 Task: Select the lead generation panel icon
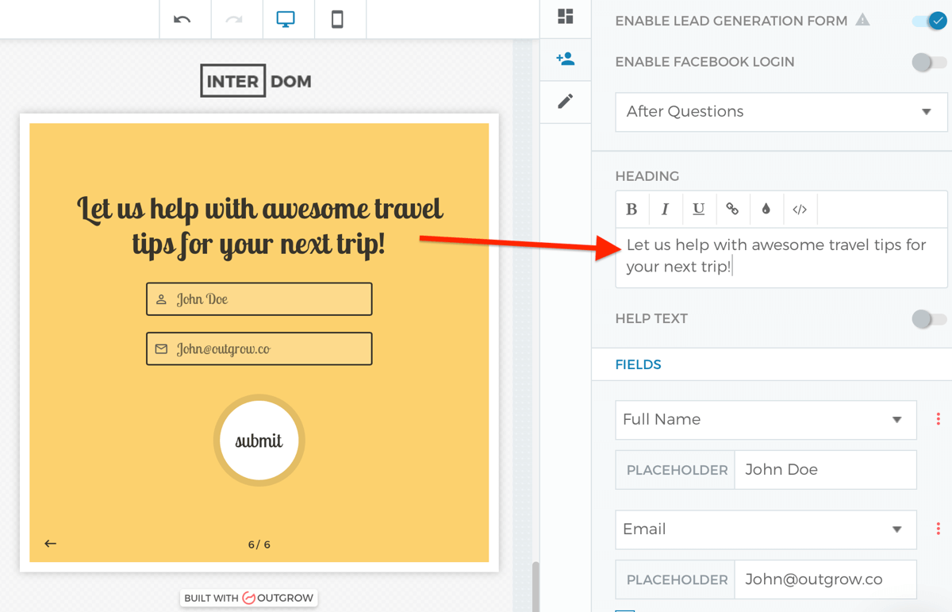pos(565,59)
